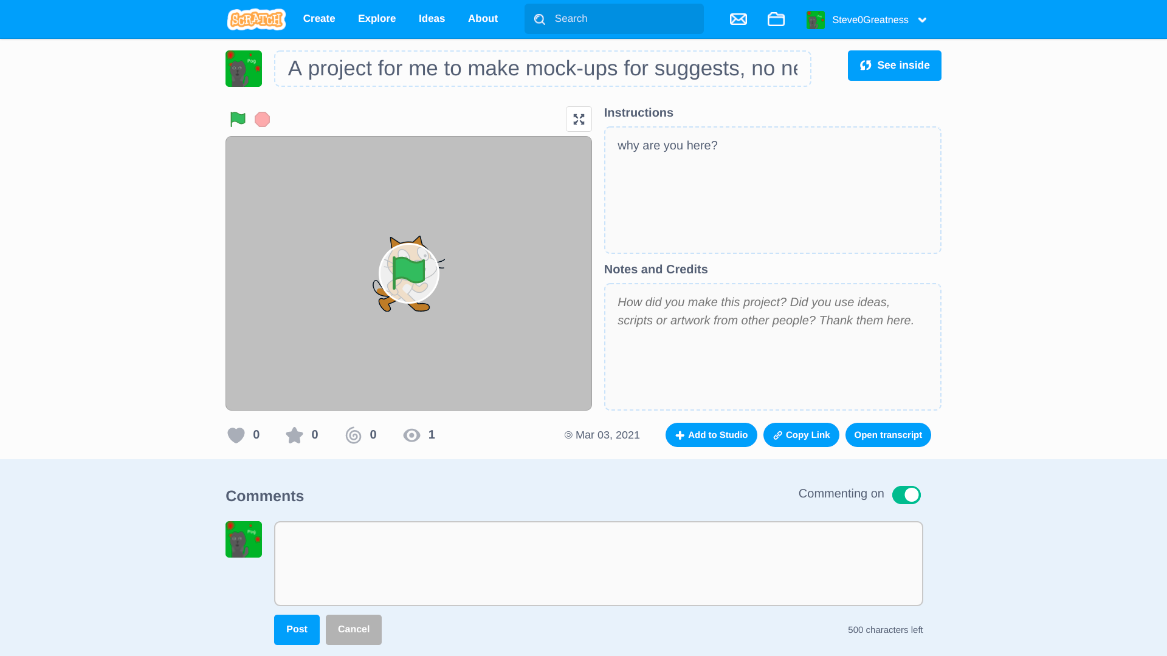Click the Post comment button
This screenshot has width=1167, height=656.
pos(297,629)
